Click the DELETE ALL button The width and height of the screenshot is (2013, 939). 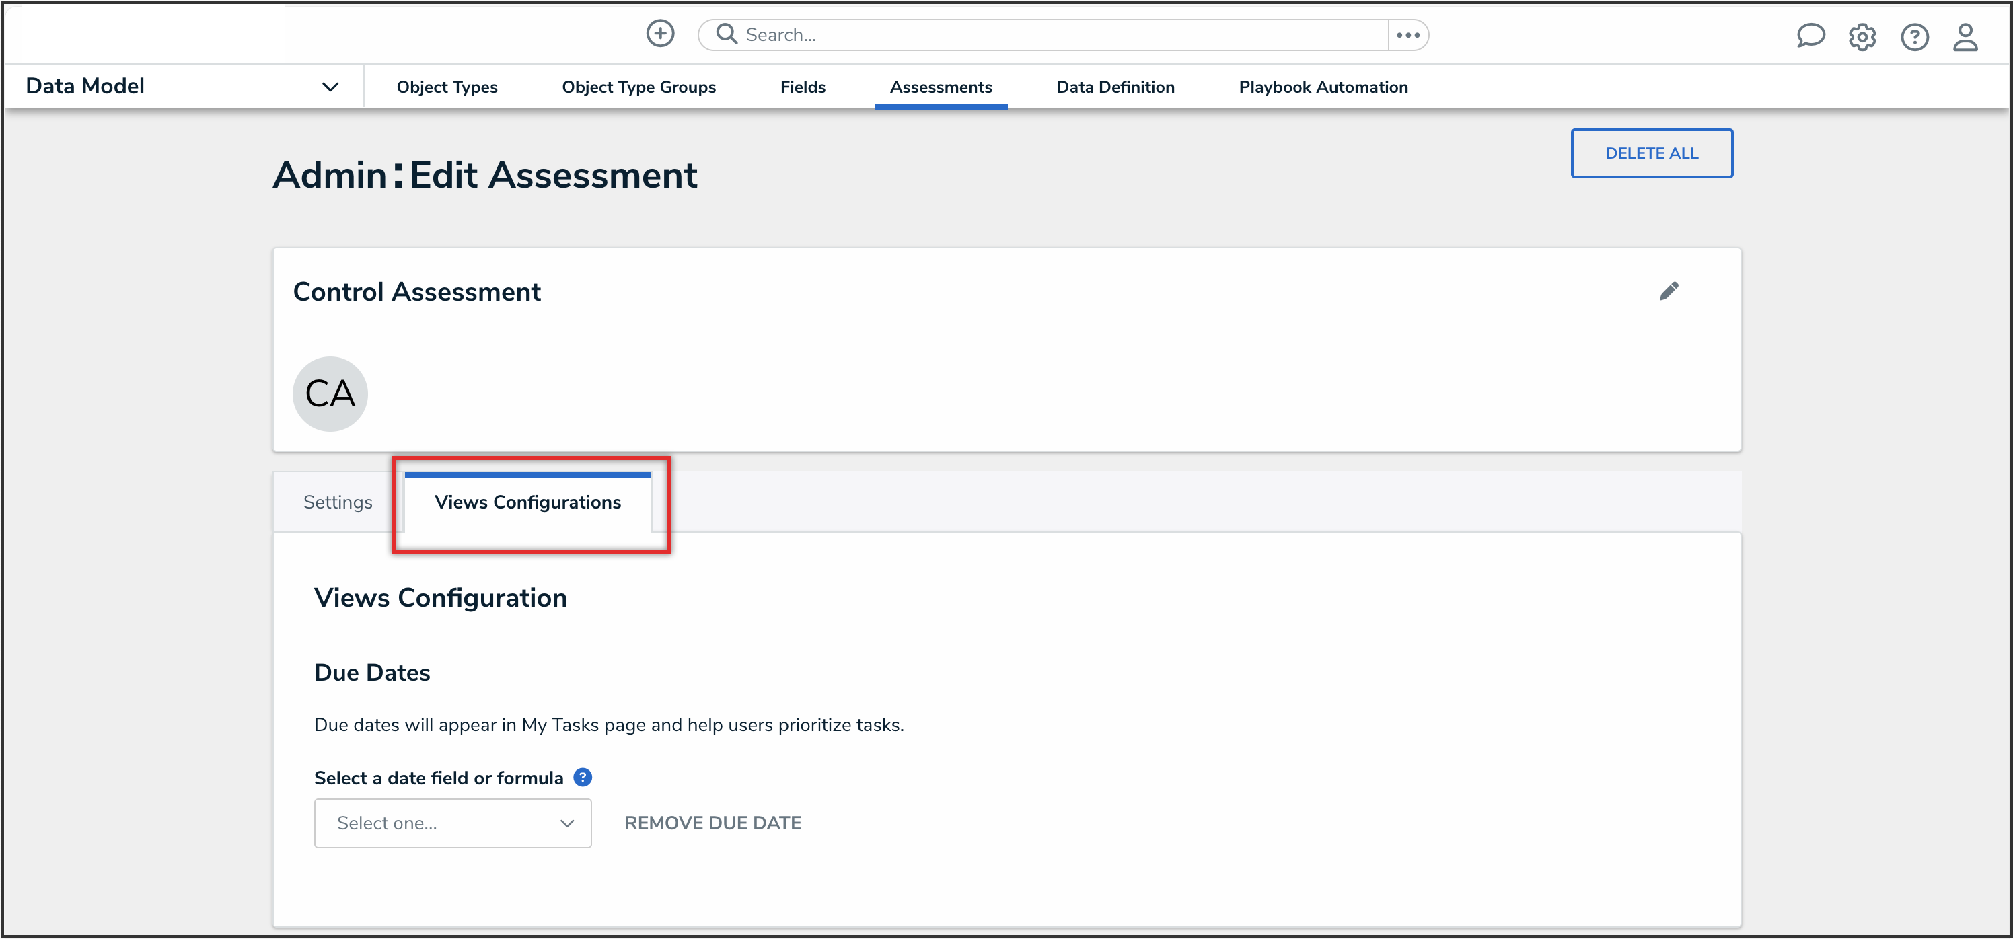tap(1651, 153)
